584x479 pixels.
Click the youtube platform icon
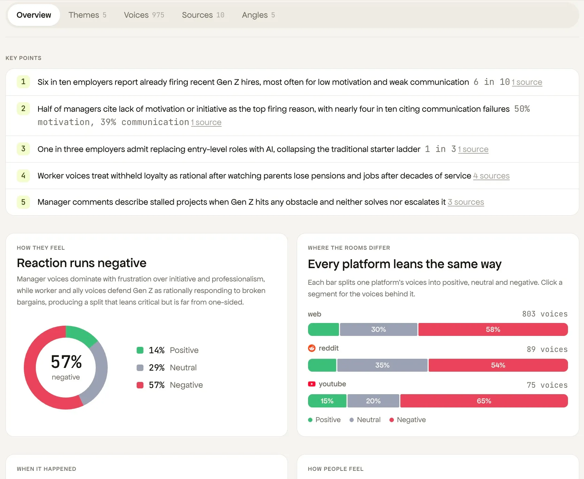click(312, 384)
